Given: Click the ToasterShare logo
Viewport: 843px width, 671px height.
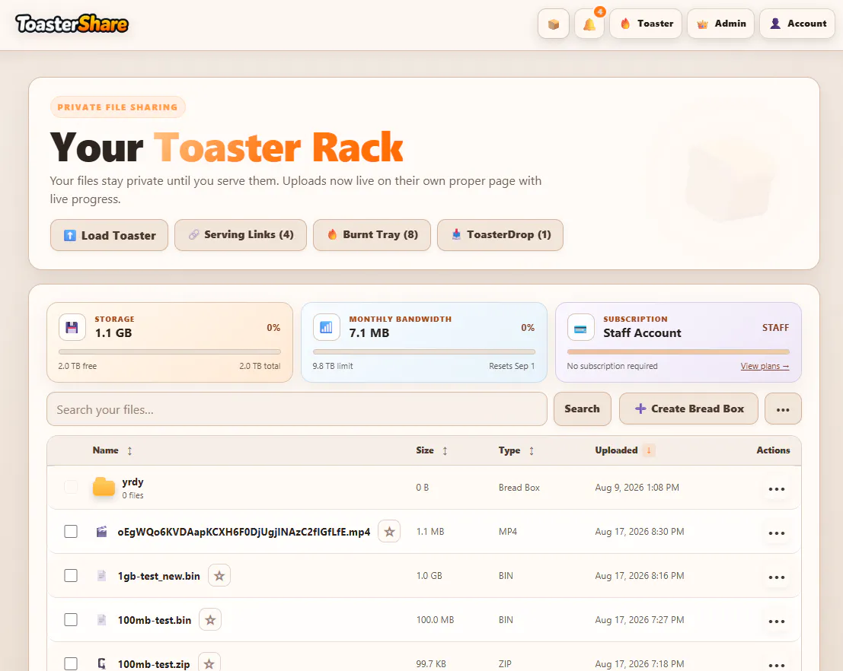Looking at the screenshot, I should (x=72, y=24).
